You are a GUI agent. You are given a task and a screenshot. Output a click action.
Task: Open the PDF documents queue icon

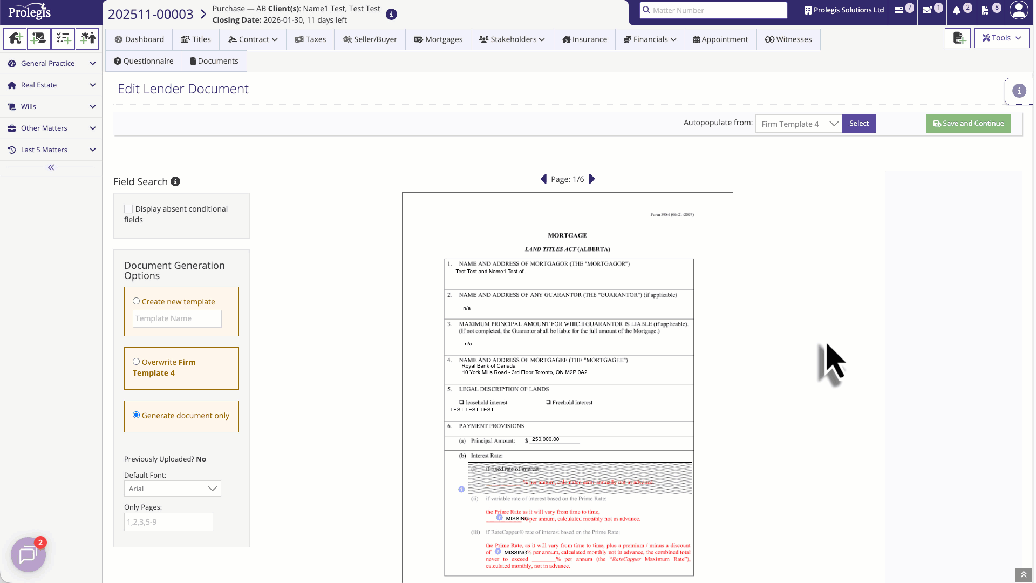tap(985, 10)
